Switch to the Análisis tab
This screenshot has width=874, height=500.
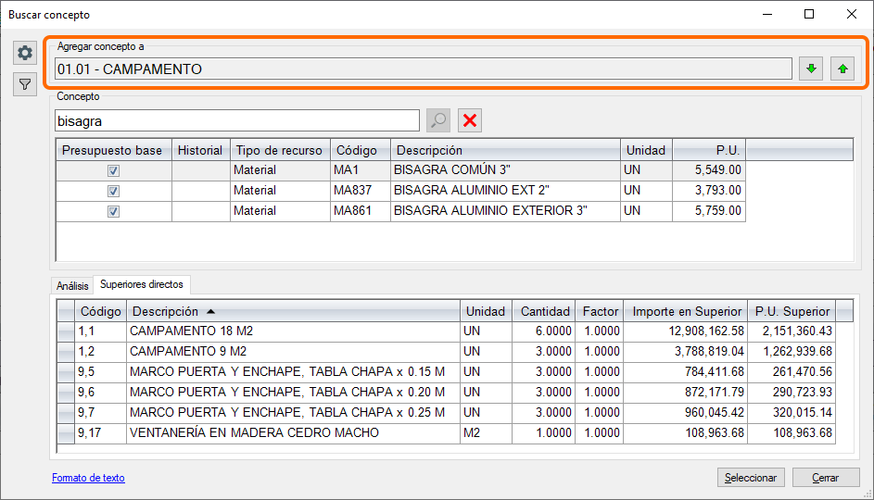click(72, 285)
